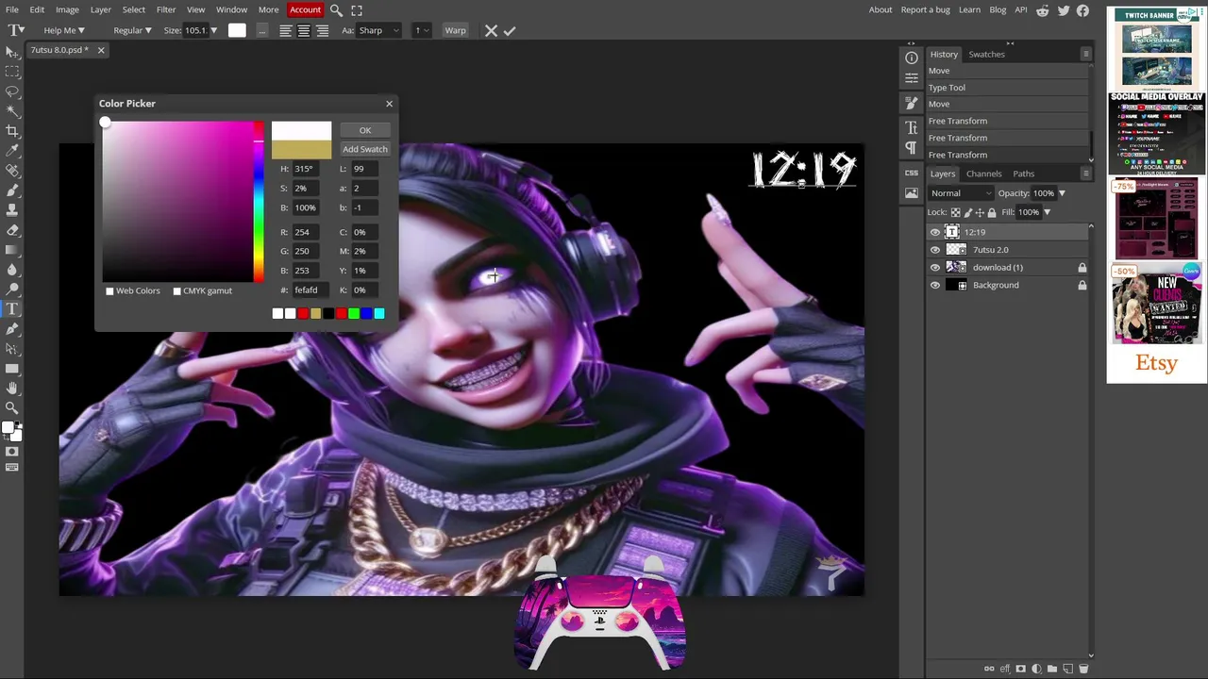Open the Paragraph panel icon

912,148
